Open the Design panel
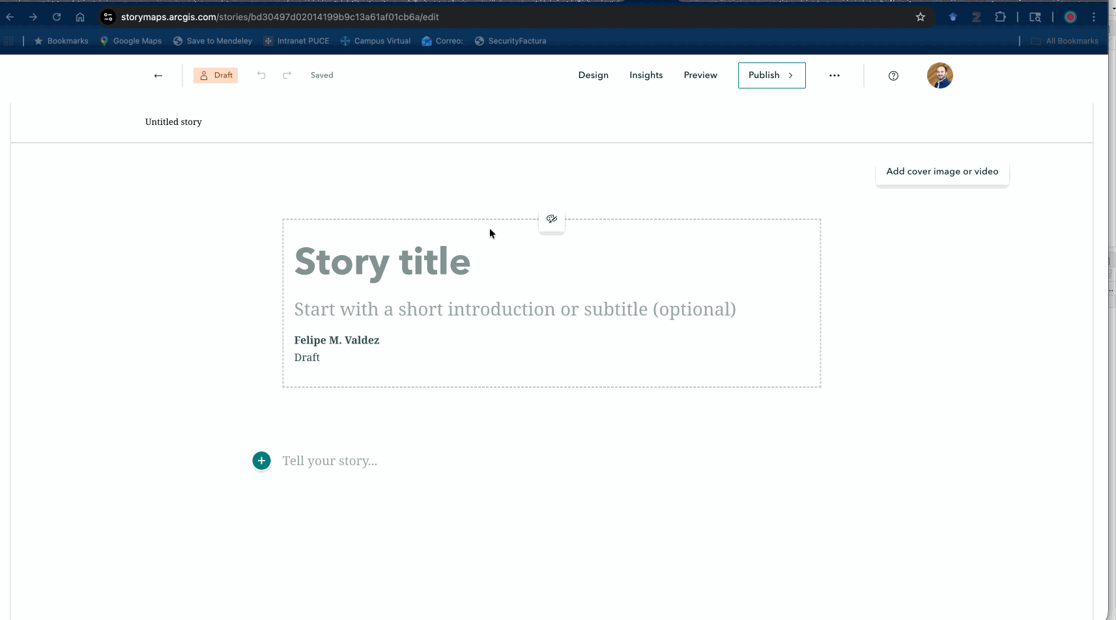Viewport: 1116px width, 620px height. (594, 75)
